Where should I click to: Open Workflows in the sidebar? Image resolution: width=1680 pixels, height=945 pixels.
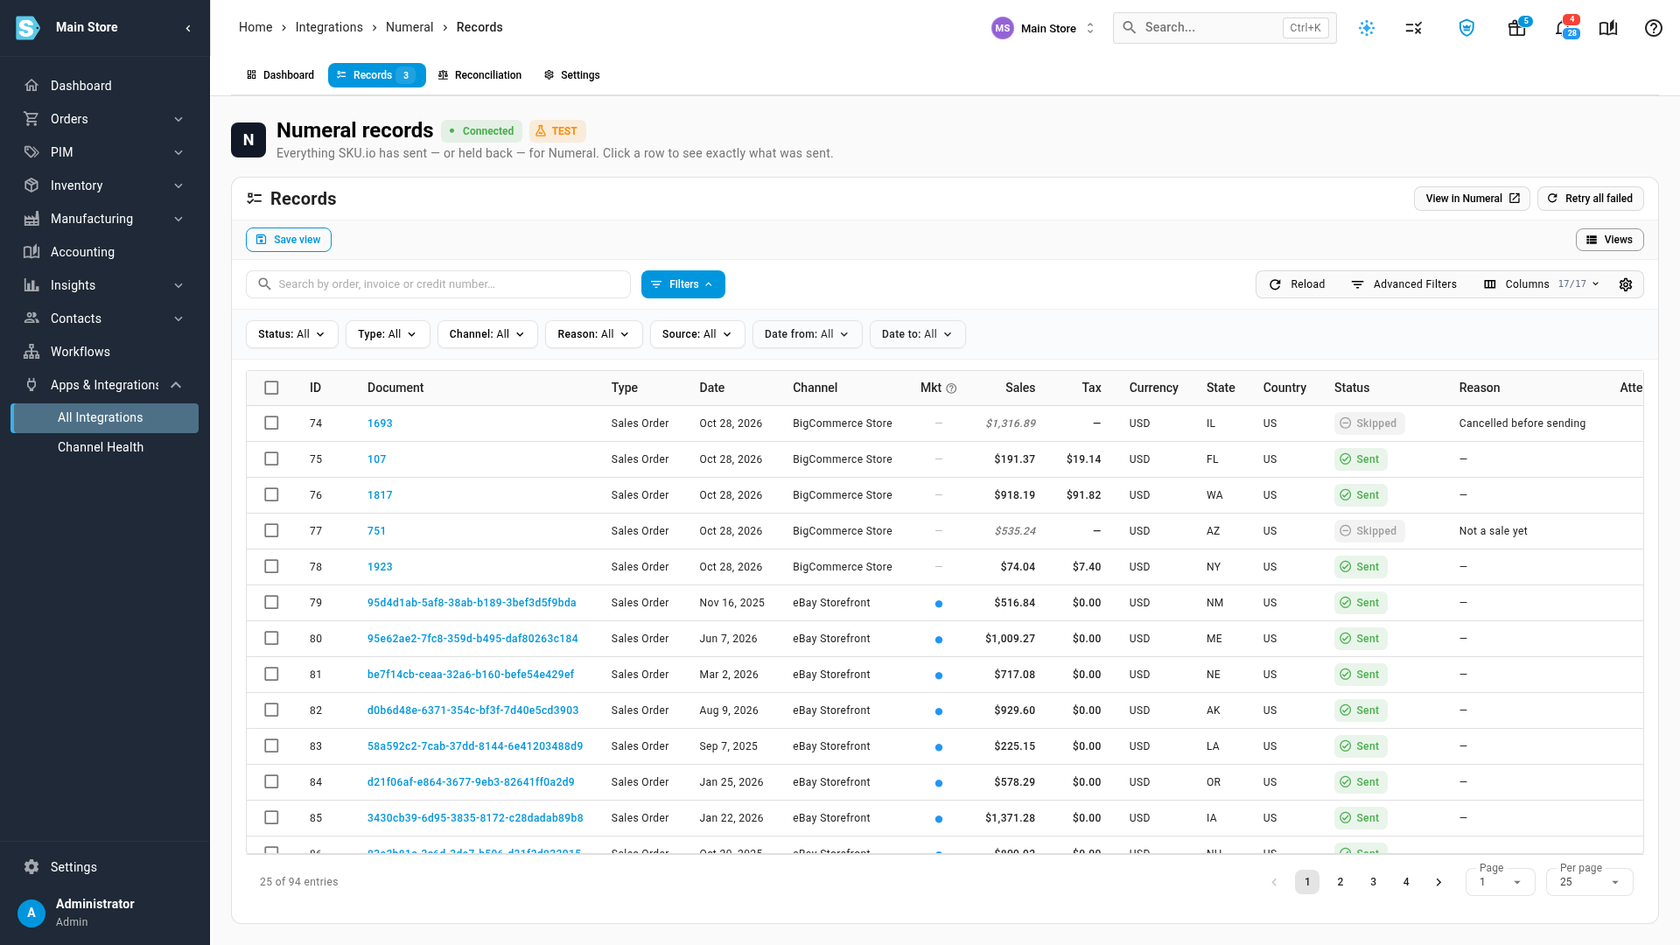(x=105, y=352)
